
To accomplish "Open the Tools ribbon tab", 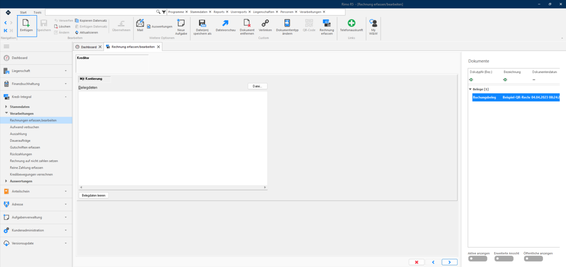I will (38, 12).
